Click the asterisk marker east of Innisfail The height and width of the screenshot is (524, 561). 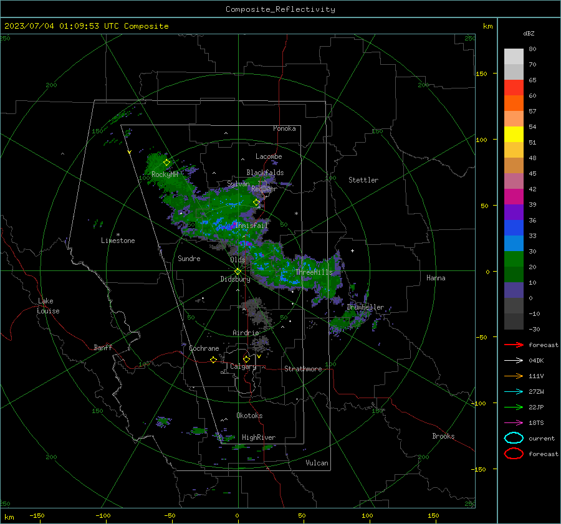click(296, 214)
